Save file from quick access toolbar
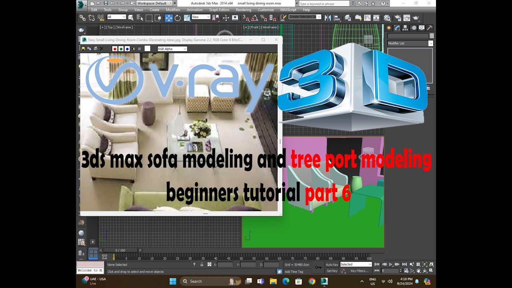This screenshot has height=288, width=512. (106, 3)
